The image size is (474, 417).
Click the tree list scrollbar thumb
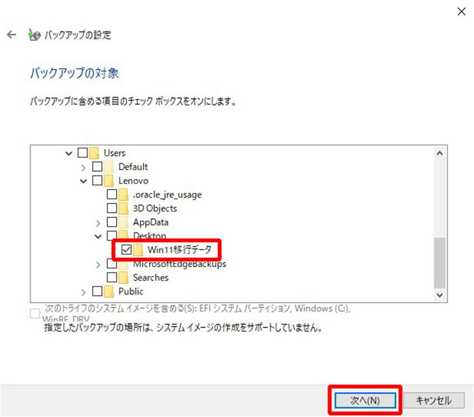pyautogui.click(x=440, y=263)
